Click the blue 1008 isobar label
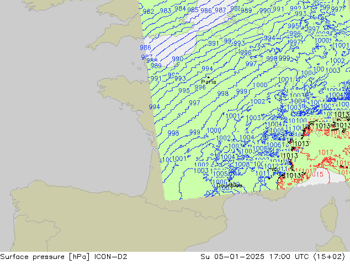The image size is (350, 270). pyautogui.click(x=242, y=164)
